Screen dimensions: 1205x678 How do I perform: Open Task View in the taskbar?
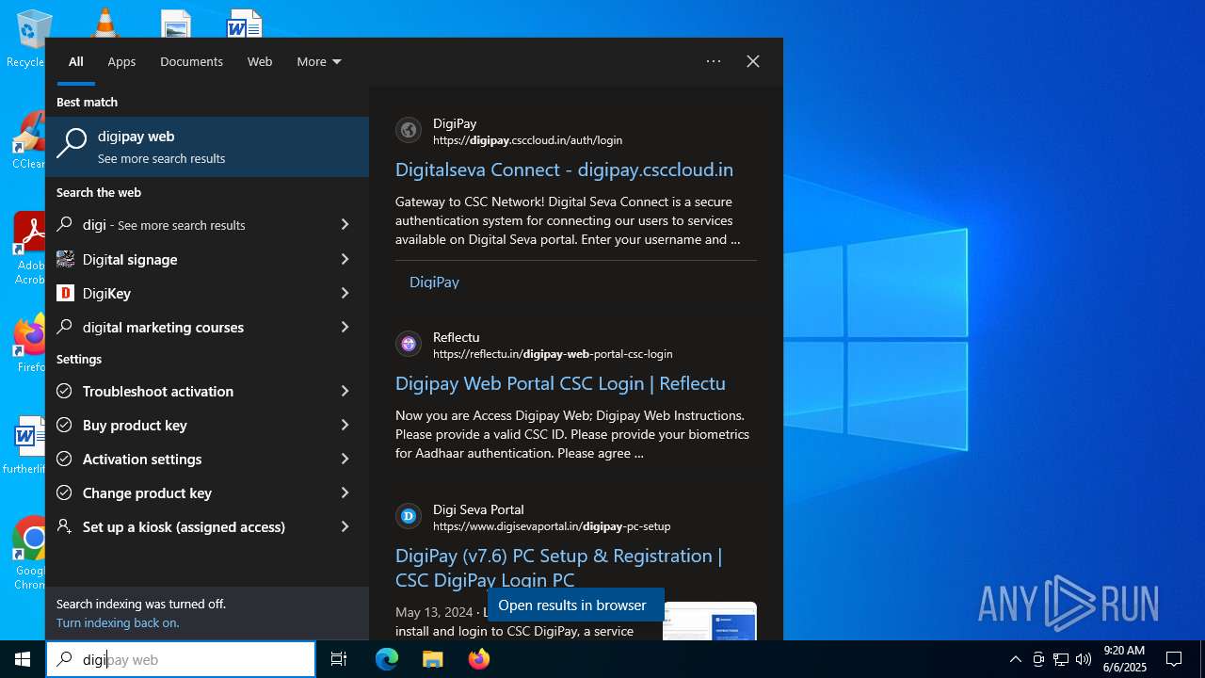point(339,659)
